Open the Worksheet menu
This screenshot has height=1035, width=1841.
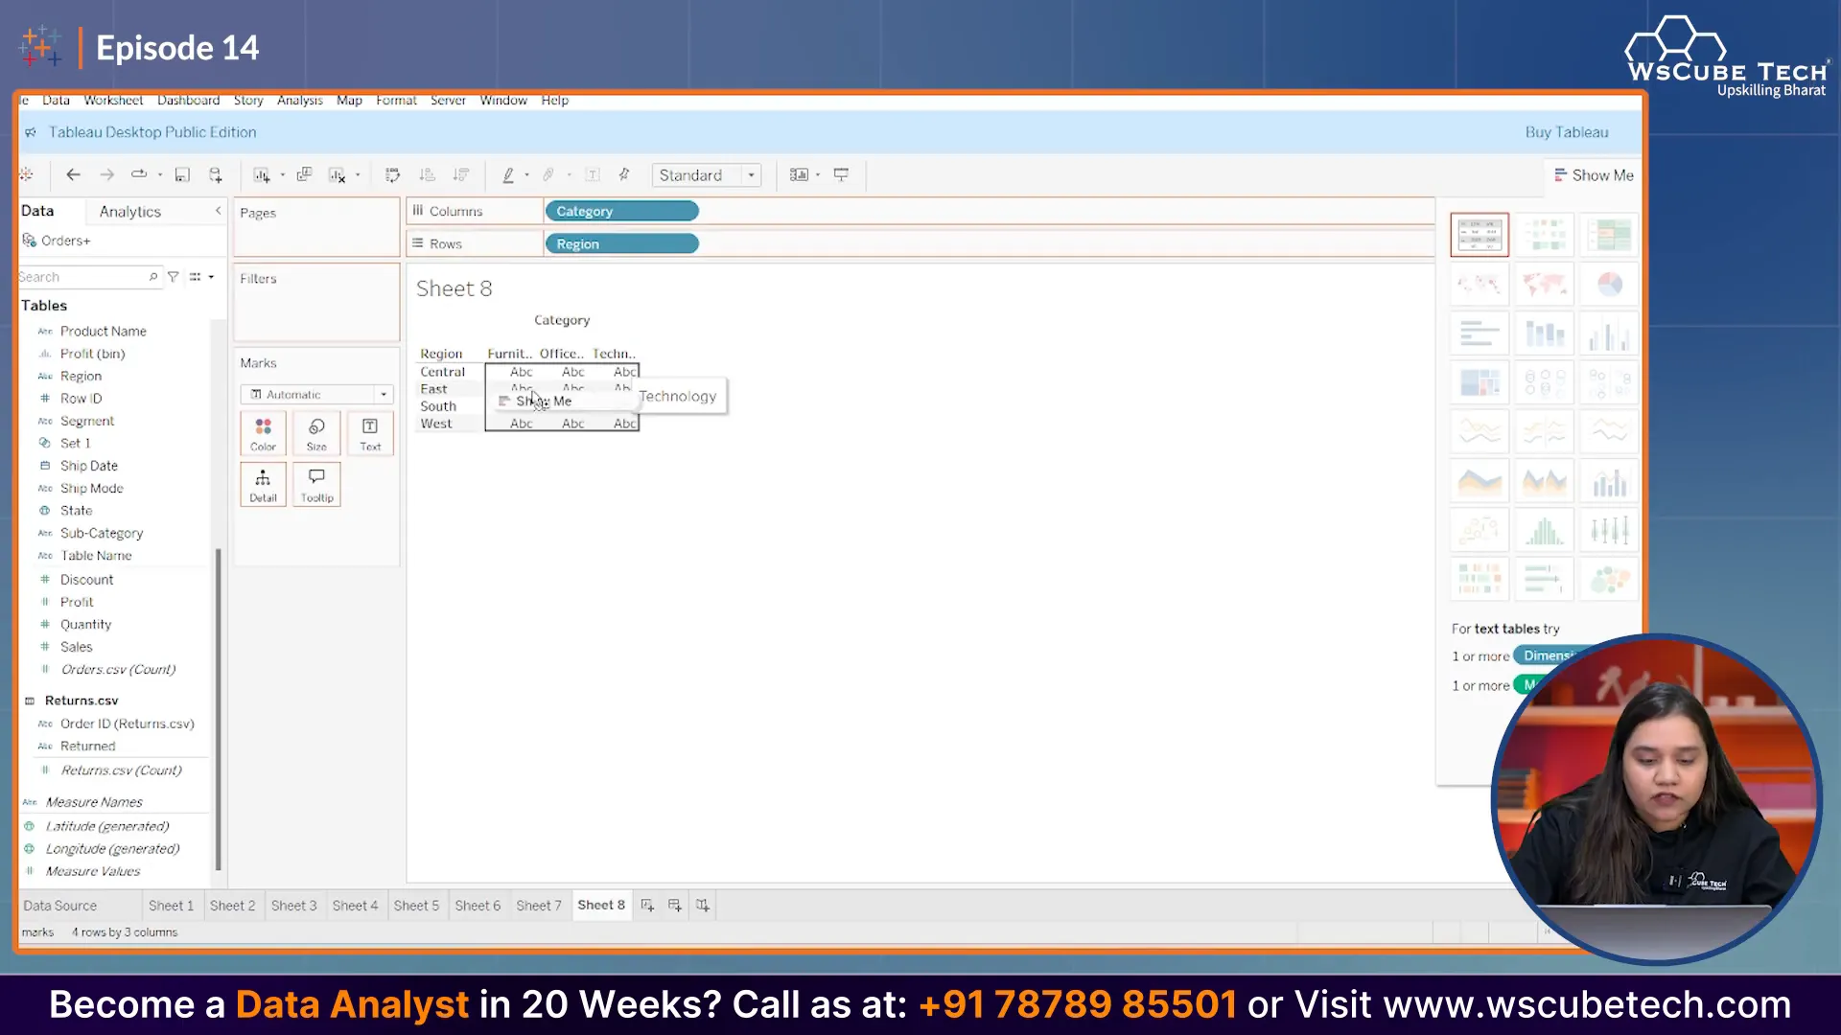click(113, 101)
